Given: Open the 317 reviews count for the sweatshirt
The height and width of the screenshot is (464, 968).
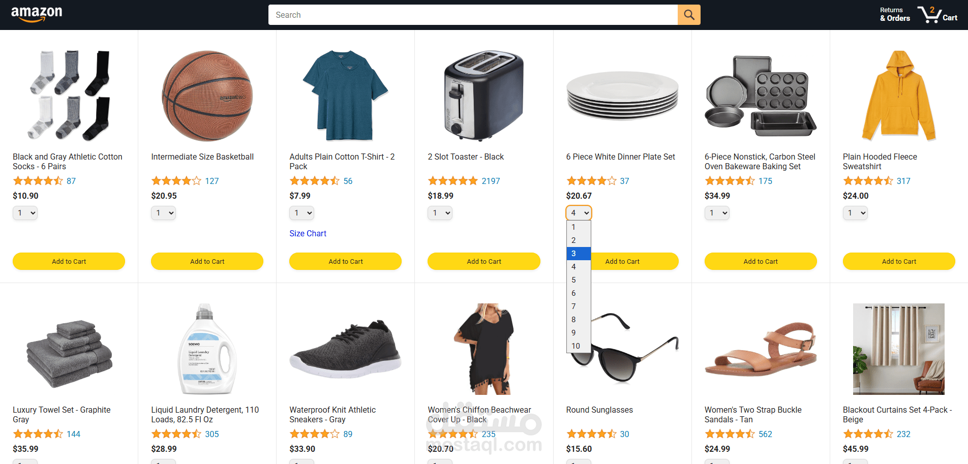Looking at the screenshot, I should pos(903,181).
